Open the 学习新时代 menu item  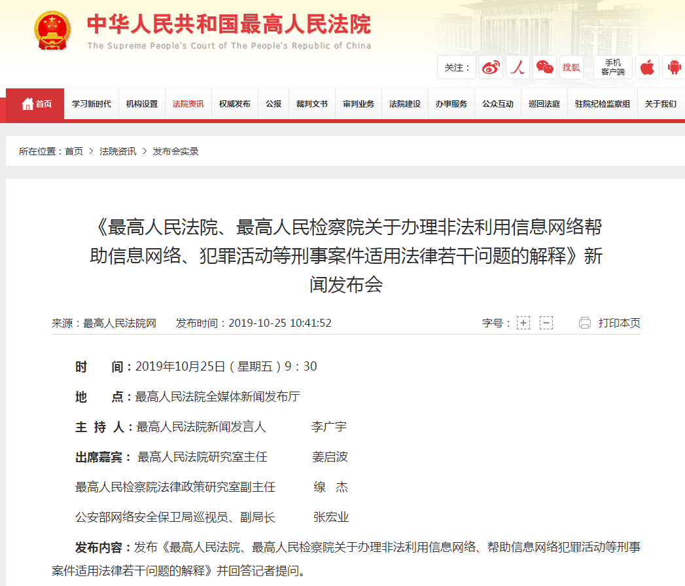click(x=91, y=104)
